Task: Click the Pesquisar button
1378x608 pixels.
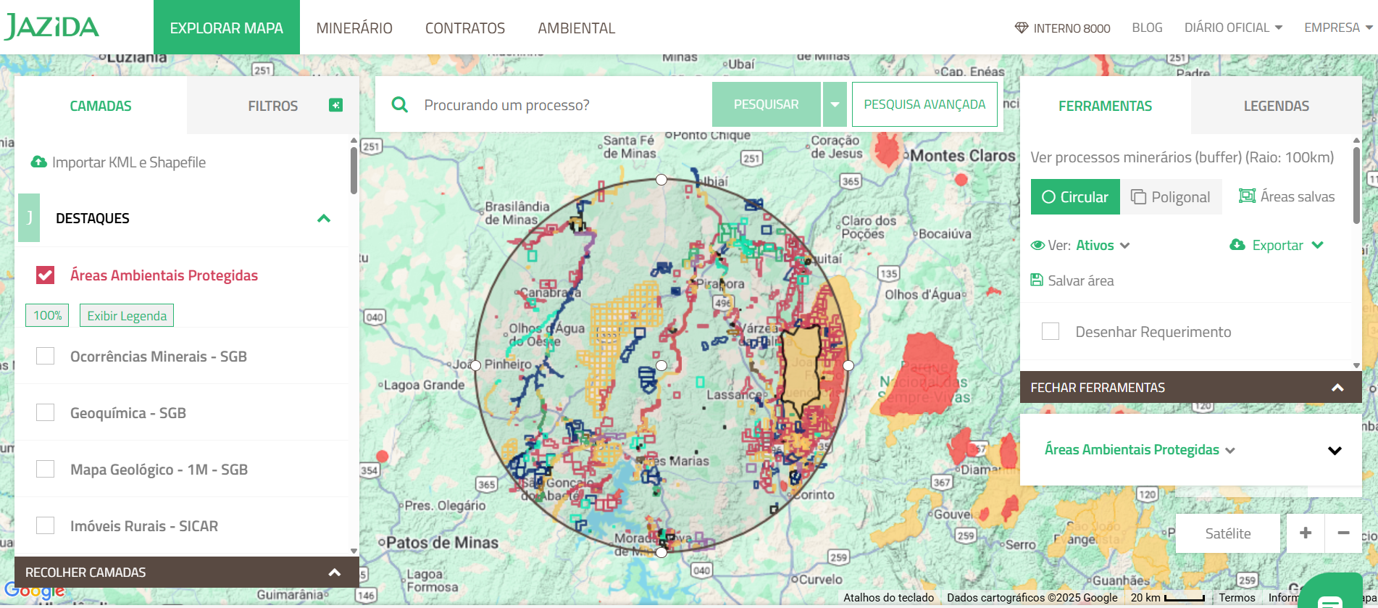Action: [767, 104]
